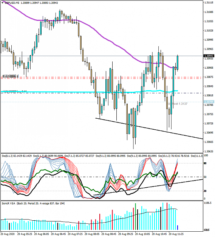Select the 20 Aug 2020 date label
Image resolution: width=215 pixels, height=237 pixels.
[x=8, y=234]
